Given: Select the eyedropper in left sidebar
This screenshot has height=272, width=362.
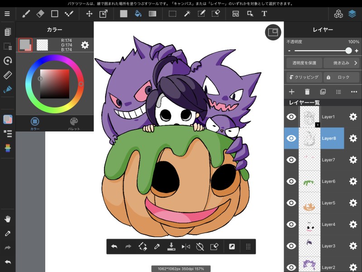Looking at the screenshot, I should [8, 233].
